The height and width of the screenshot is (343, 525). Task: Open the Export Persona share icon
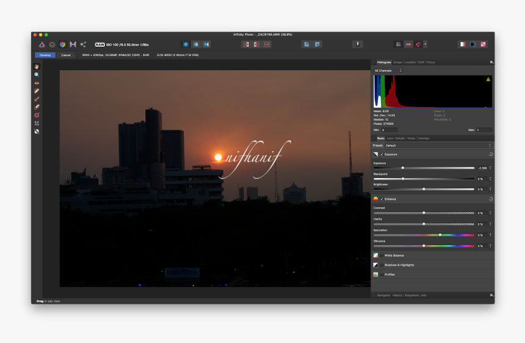[84, 44]
